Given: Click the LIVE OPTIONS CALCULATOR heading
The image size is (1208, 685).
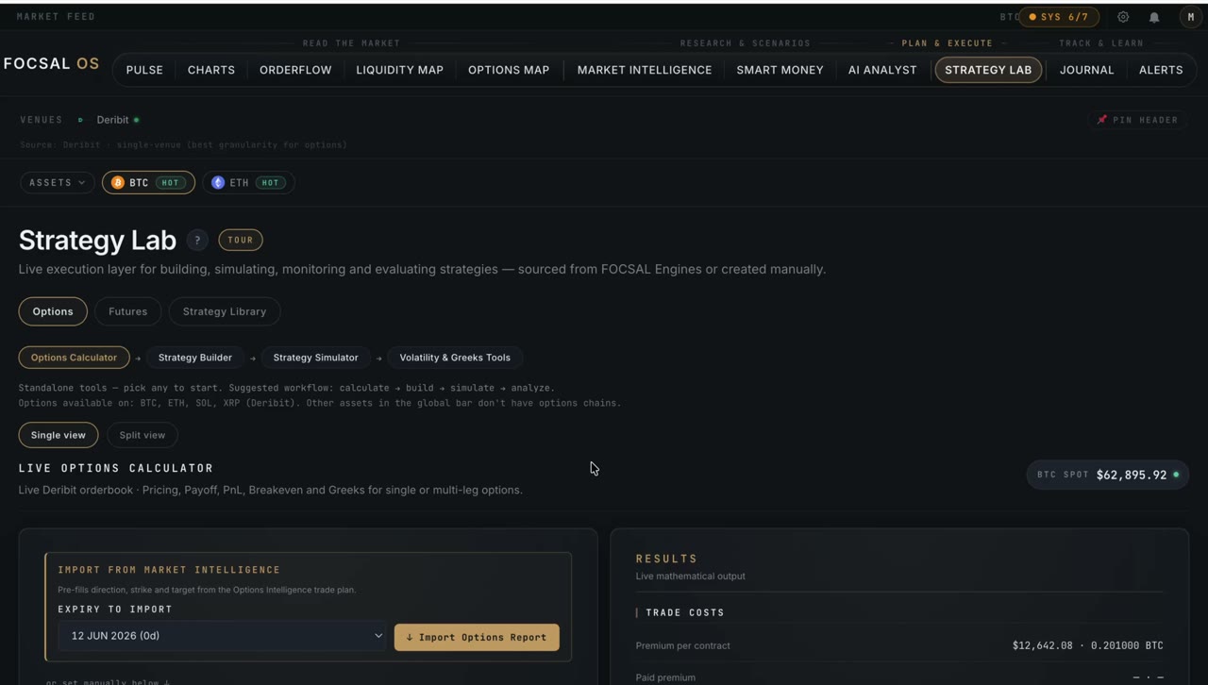Looking at the screenshot, I should pos(116,468).
